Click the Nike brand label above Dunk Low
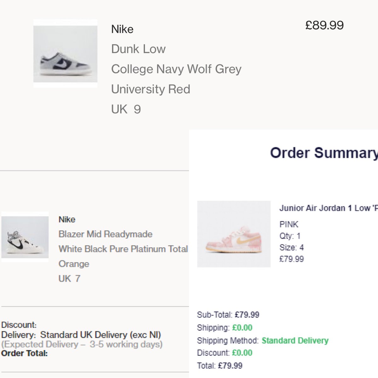This screenshot has height=378, width=378. click(x=122, y=29)
